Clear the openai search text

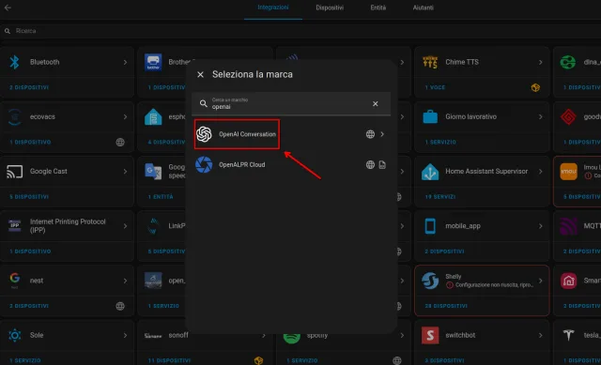pyautogui.click(x=376, y=104)
